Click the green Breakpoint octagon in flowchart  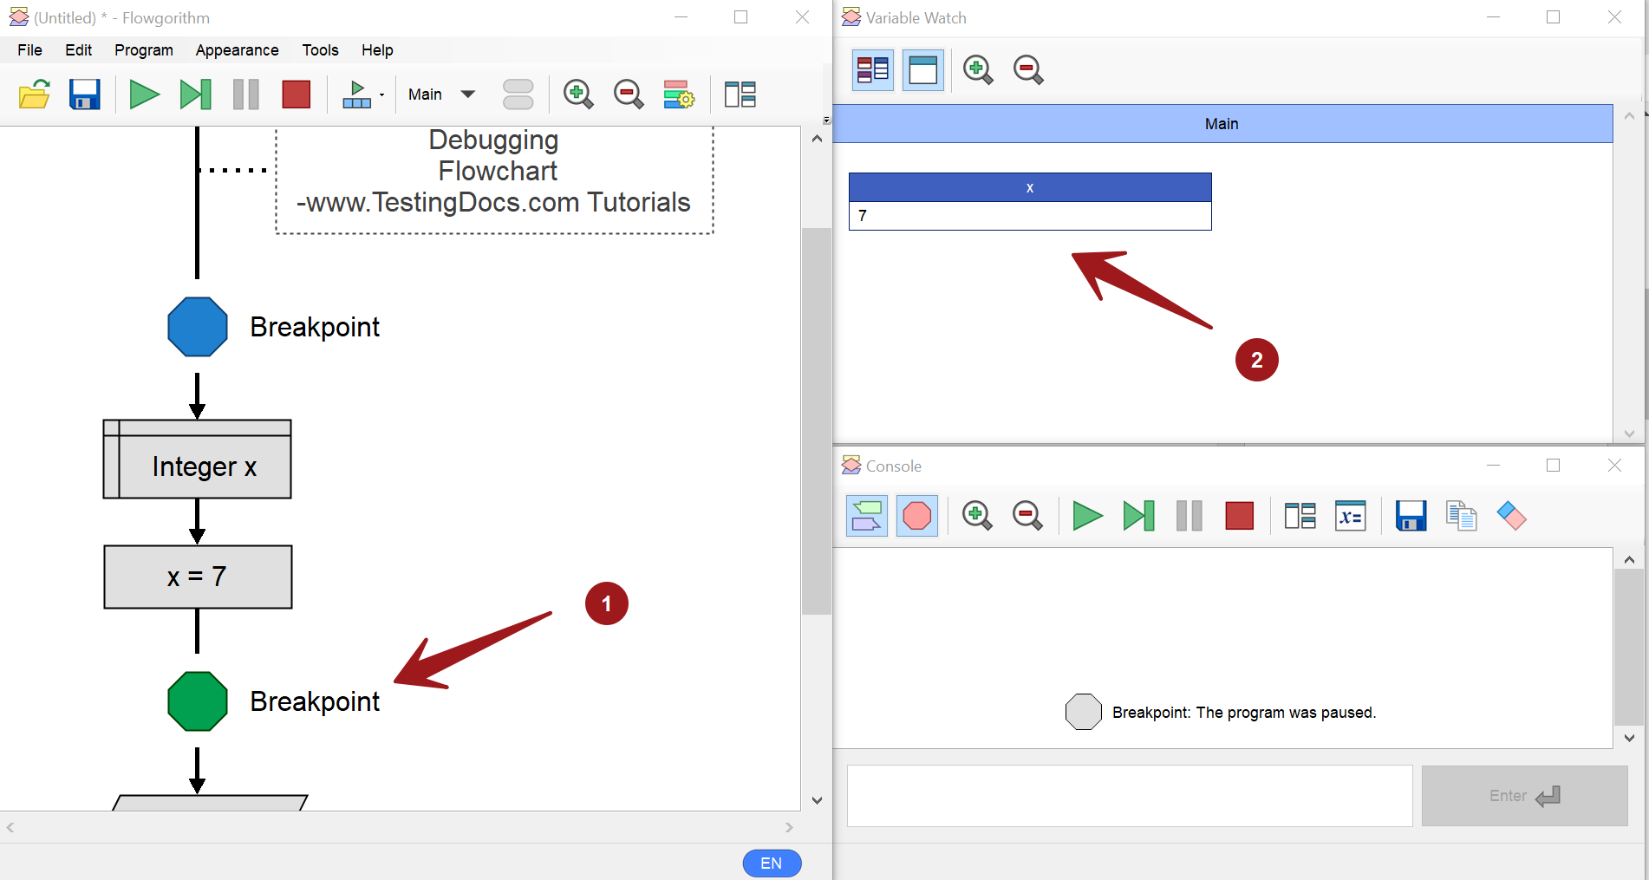[198, 701]
